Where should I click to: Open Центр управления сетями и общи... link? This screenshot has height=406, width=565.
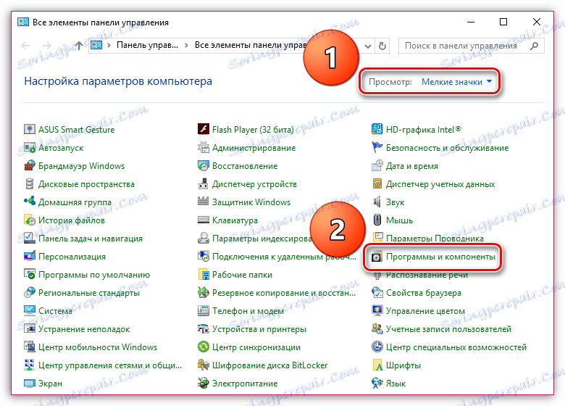(x=110, y=365)
